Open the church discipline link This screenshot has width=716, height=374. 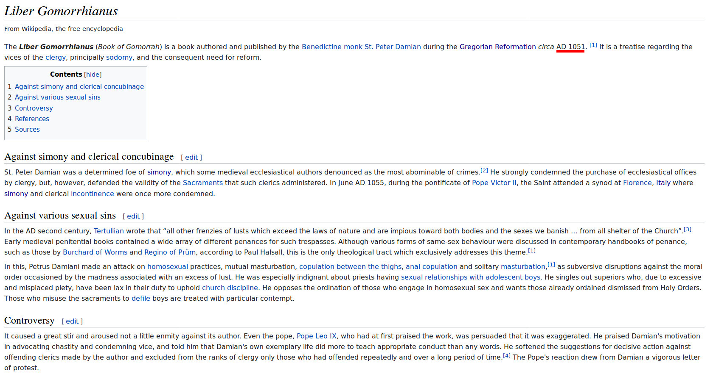tap(230, 288)
